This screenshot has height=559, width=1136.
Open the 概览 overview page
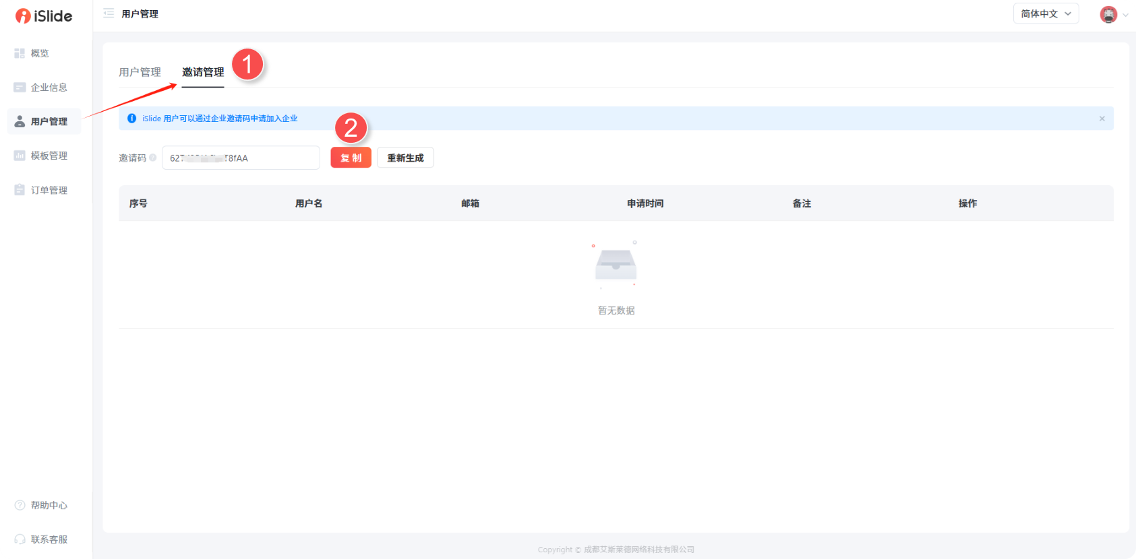(x=39, y=53)
